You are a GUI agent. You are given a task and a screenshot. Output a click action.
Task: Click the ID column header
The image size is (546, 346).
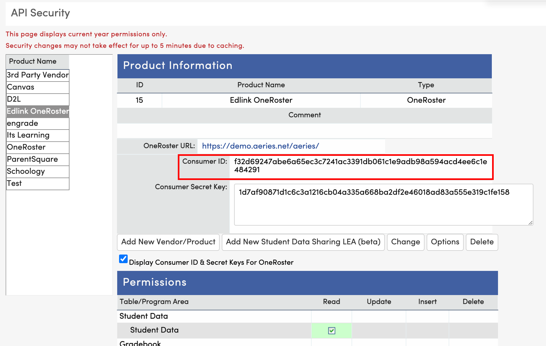140,85
